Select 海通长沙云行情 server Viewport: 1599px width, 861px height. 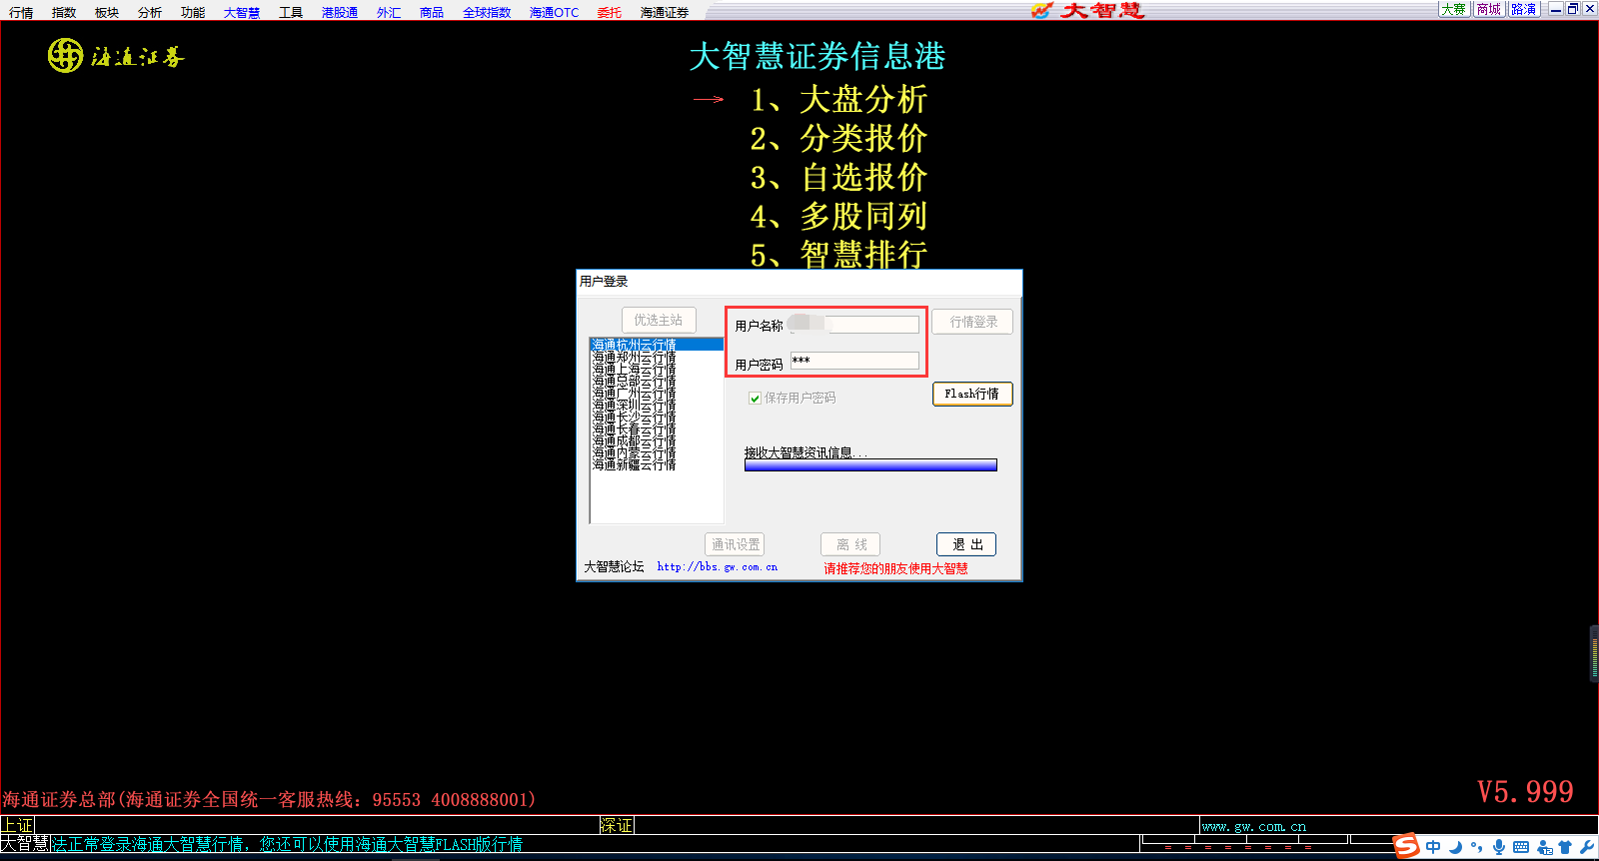(x=656, y=417)
